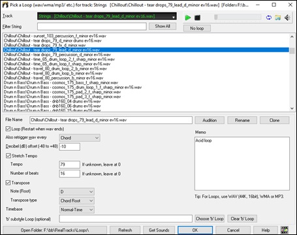Click the Cancel button
This screenshot has width=297, height=235.
(233, 230)
